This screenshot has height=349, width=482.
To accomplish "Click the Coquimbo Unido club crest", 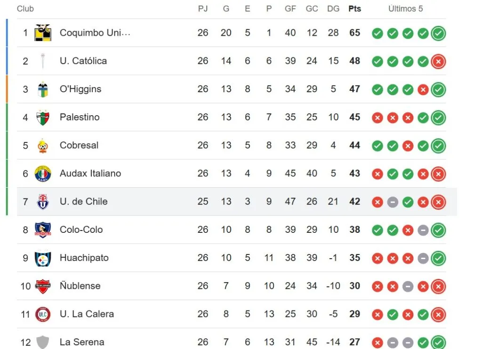I will coord(42,33).
